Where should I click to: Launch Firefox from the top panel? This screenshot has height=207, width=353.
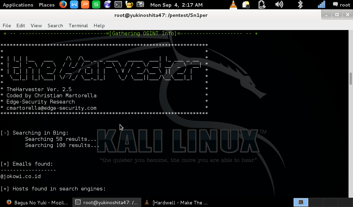pyautogui.click(x=63, y=4)
